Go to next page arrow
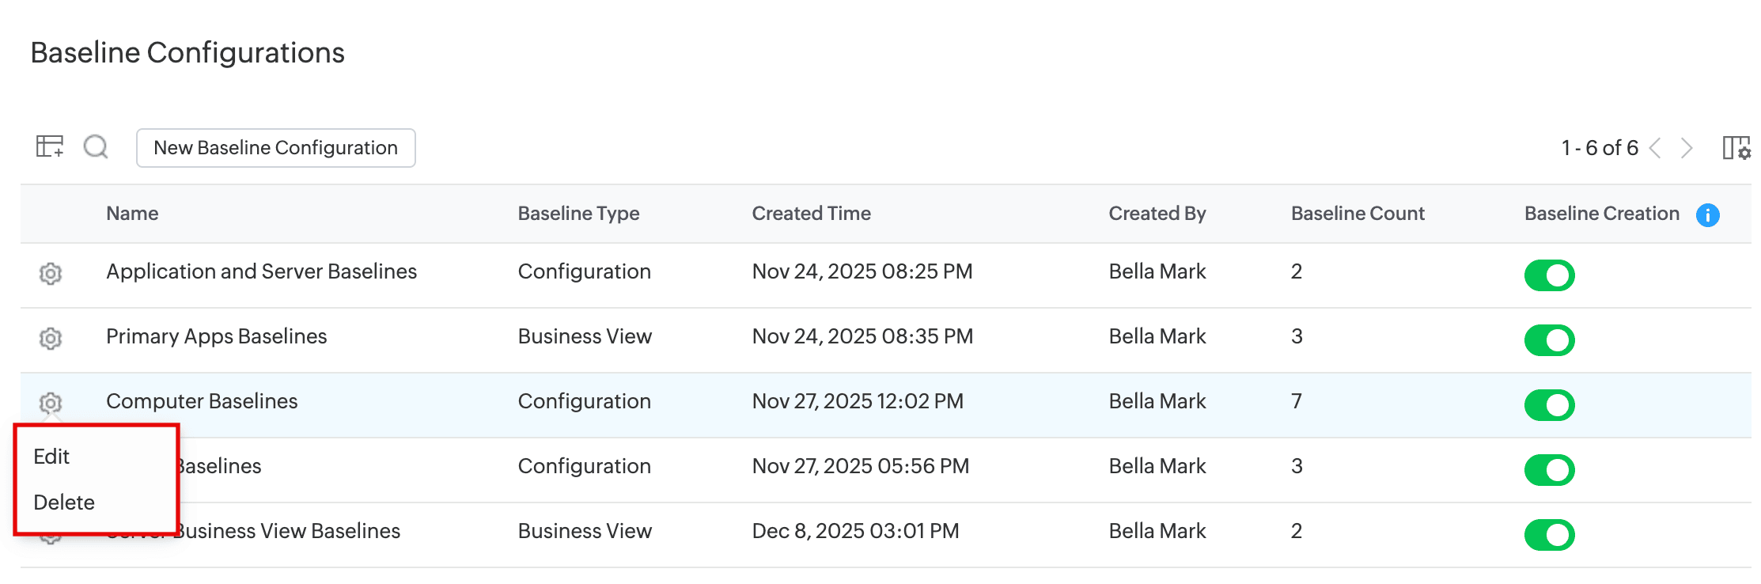The image size is (1761, 584). 1686,148
